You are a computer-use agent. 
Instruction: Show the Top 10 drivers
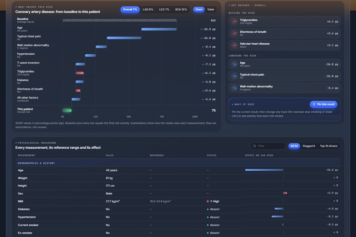pyautogui.click(x=329, y=146)
